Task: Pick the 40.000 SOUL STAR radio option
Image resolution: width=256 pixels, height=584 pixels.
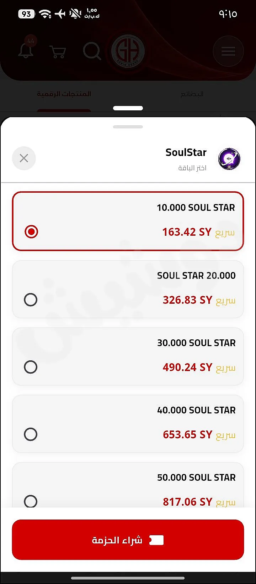Action: [31, 434]
